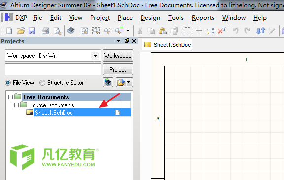Activate Move selection crosshair tool

tap(199, 30)
